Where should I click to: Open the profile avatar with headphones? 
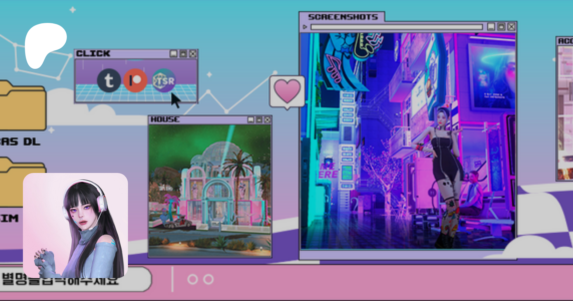(75, 225)
